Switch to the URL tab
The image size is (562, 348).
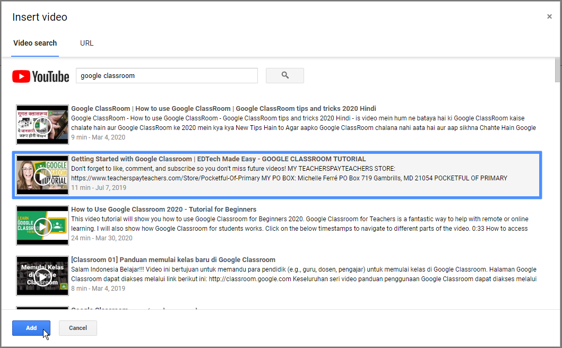[87, 43]
